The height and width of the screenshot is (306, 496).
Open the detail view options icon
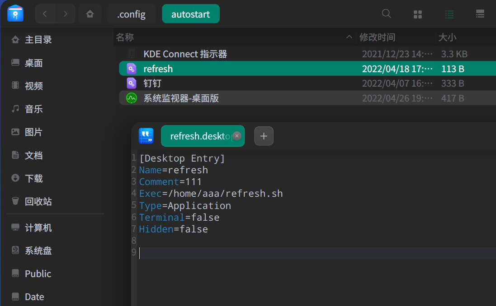480,14
